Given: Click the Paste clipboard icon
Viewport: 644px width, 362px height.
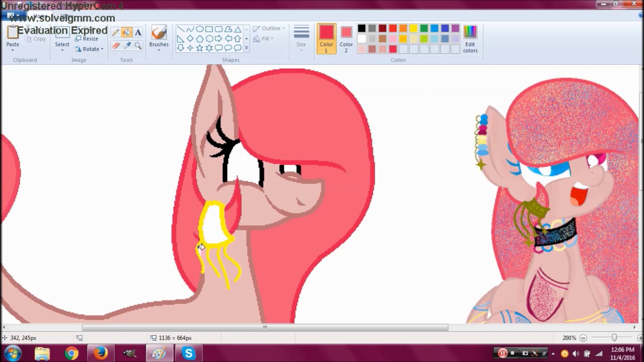Looking at the screenshot, I should coord(13,32).
